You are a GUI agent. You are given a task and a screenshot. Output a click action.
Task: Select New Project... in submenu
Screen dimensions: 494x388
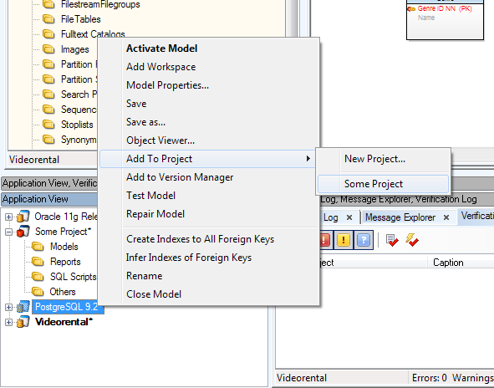point(383,159)
